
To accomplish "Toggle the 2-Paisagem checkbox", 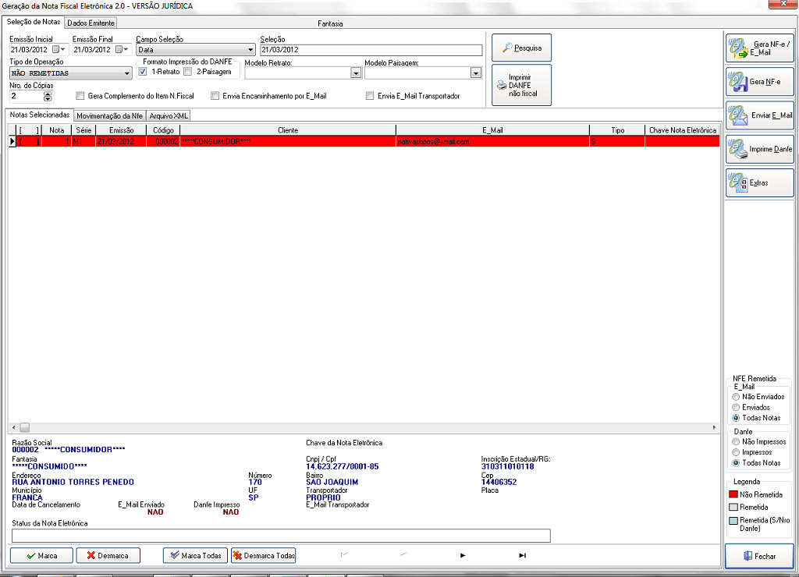I will [188, 72].
